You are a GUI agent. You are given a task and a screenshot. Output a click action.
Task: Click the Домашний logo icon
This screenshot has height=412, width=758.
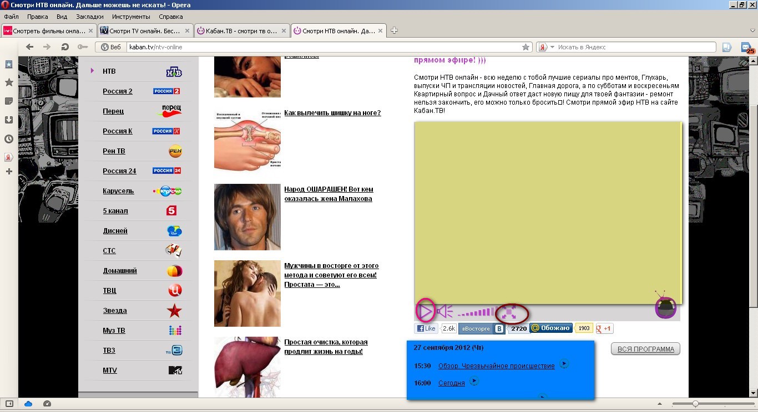point(175,271)
